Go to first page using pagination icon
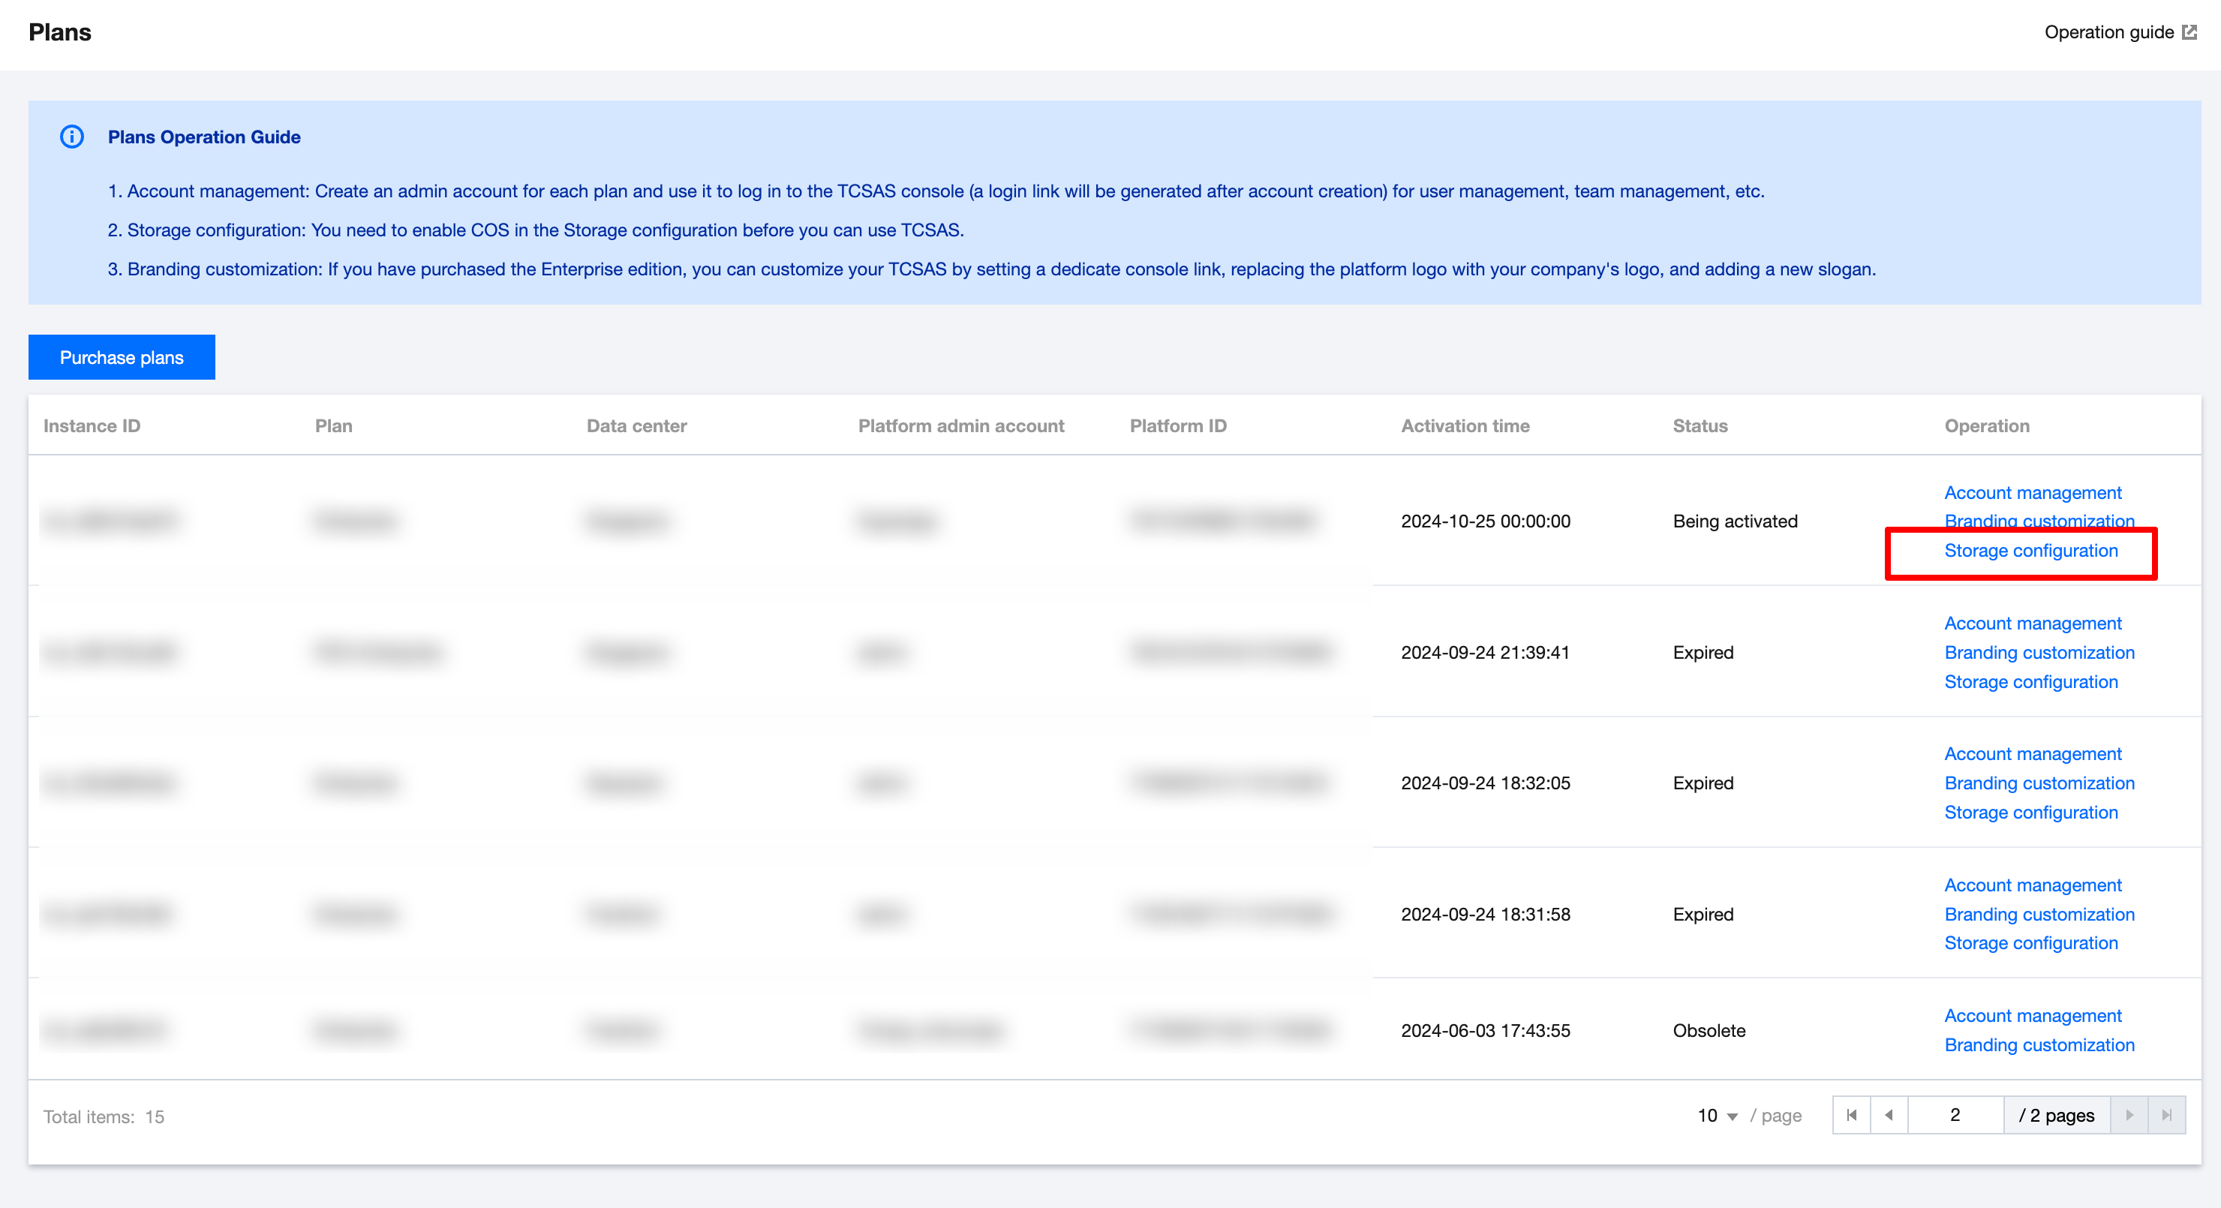Screen dimensions: 2221x1208 [x=1851, y=1115]
